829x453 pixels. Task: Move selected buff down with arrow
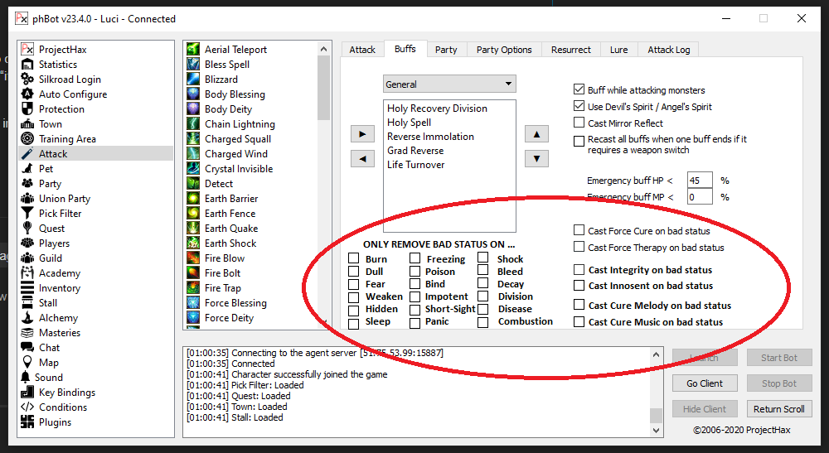(536, 158)
